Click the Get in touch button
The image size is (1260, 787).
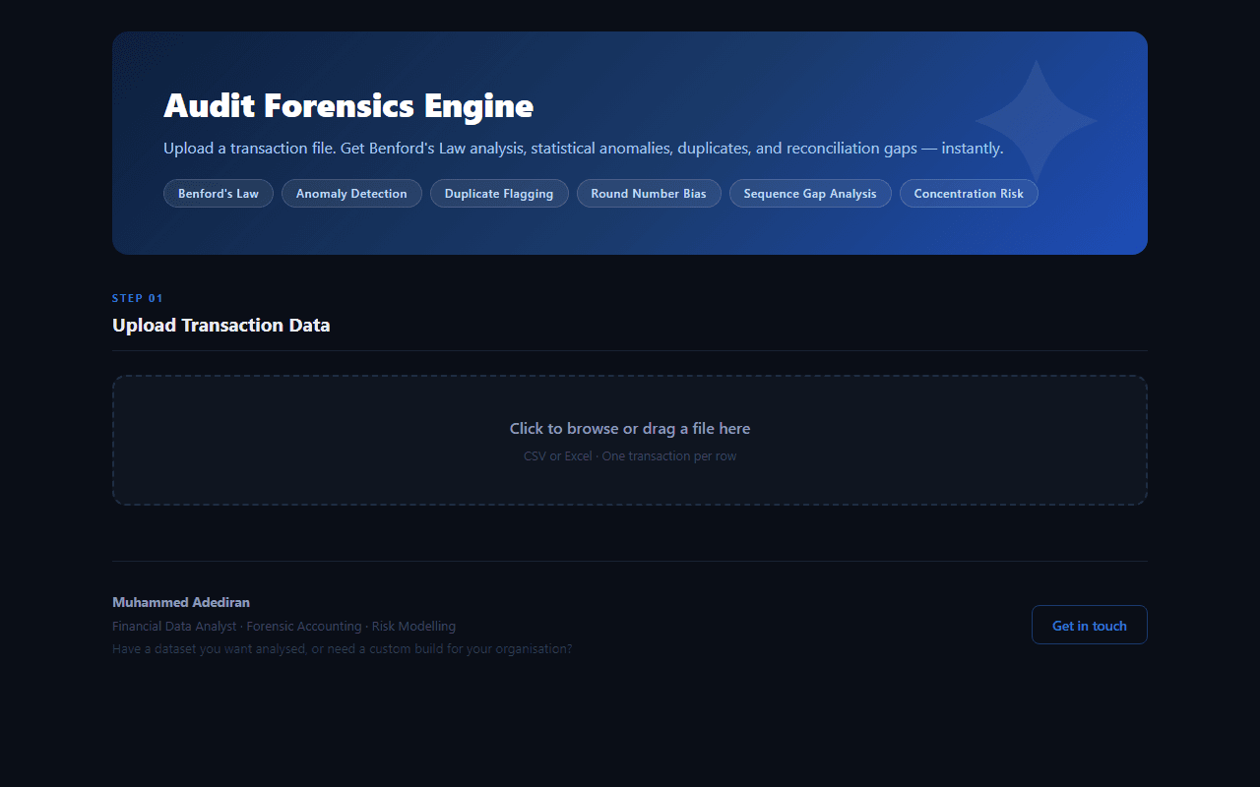[1090, 625]
